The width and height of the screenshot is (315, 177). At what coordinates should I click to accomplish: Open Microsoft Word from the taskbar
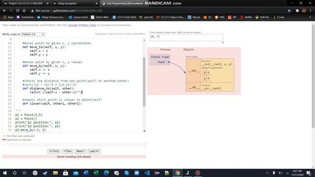pyautogui.click(x=86, y=173)
